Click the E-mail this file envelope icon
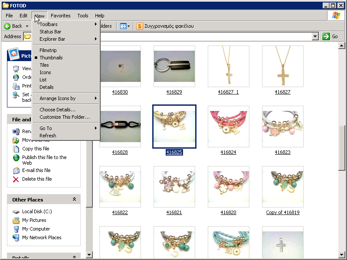347x260 pixels. coord(16,170)
